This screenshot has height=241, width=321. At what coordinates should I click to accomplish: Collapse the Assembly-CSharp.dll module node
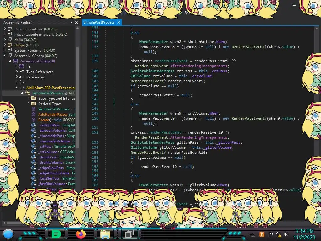(x=10, y=61)
